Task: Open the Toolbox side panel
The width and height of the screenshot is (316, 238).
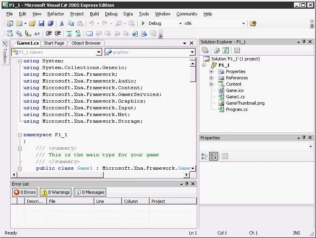Action: pyautogui.click(x=5, y=52)
